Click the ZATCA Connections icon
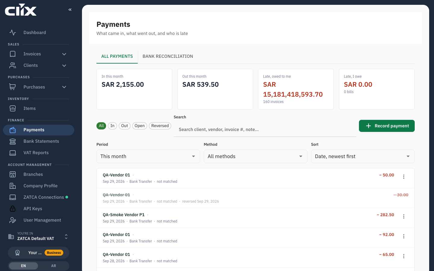This screenshot has width=434, height=271. [x=13, y=197]
